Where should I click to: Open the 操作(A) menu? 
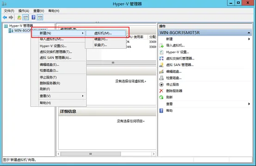click(24, 11)
